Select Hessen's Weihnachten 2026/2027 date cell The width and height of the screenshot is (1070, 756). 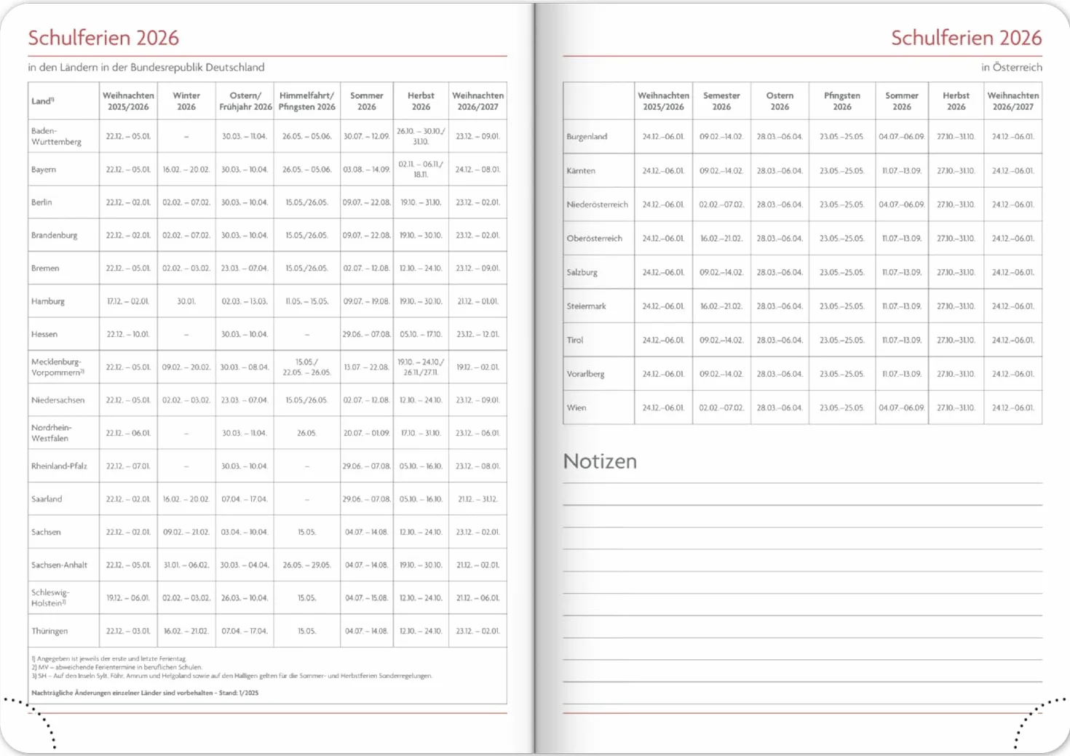coord(477,334)
